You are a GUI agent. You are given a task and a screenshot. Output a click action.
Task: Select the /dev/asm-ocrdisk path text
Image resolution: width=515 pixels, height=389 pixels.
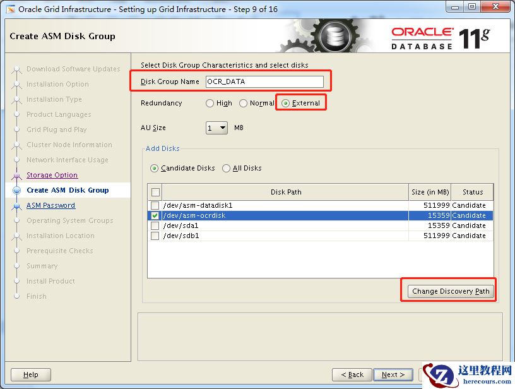point(194,215)
